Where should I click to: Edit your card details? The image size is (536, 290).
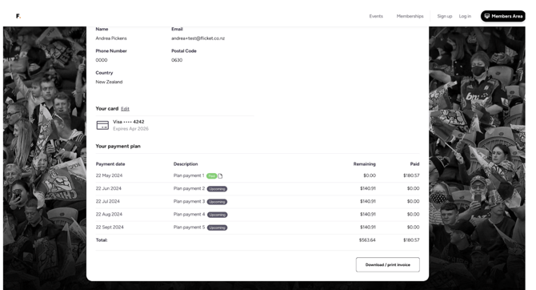coord(125,109)
